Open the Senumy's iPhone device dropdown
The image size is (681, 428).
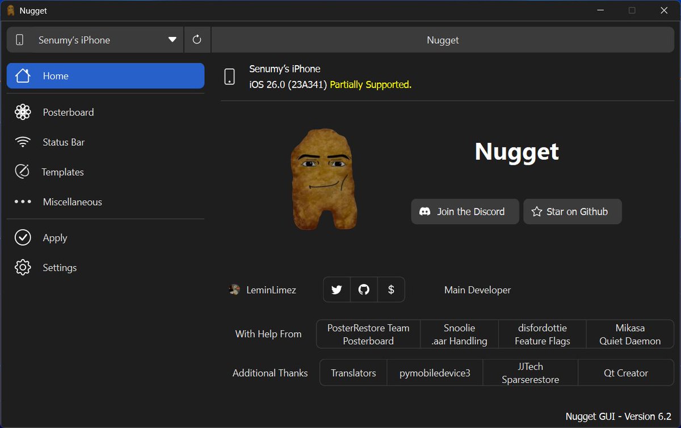click(x=95, y=40)
